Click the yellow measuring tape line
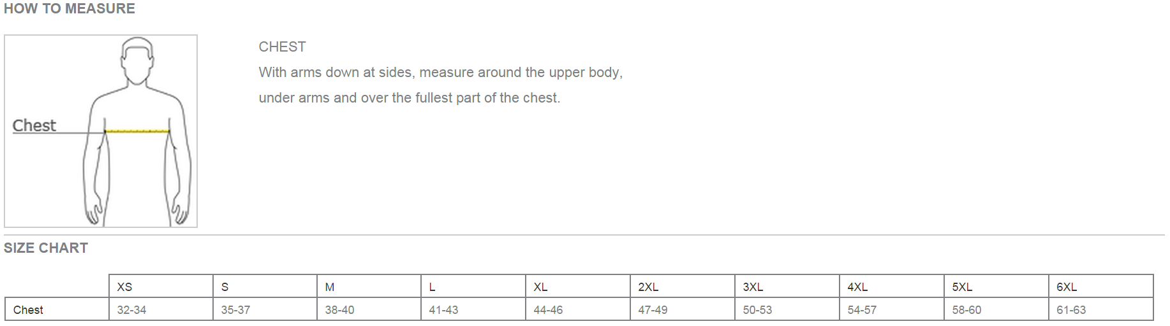This screenshot has width=1170, height=326. (x=137, y=131)
